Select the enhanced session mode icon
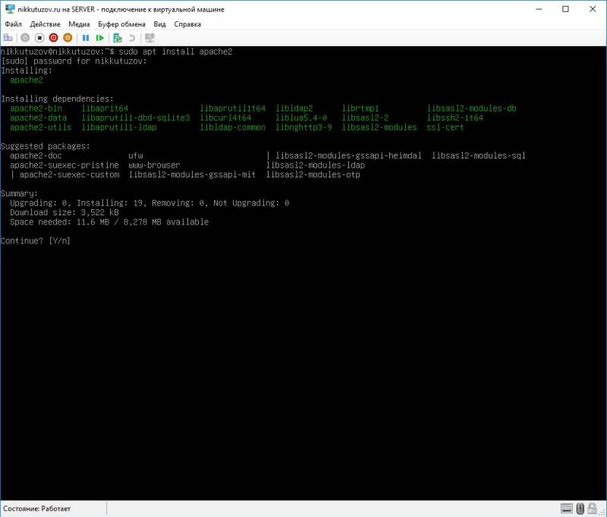The width and height of the screenshot is (607, 517). [148, 36]
